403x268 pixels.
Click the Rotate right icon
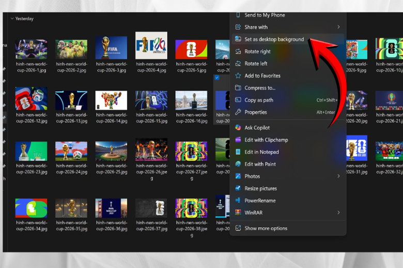point(238,52)
